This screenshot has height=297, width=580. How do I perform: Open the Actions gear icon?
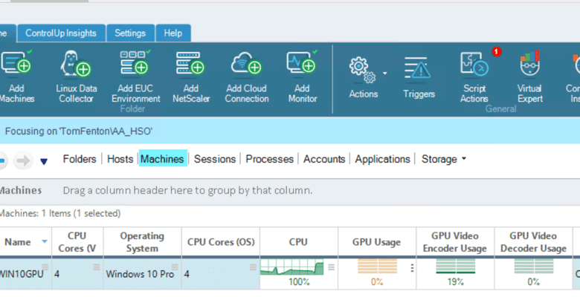362,71
